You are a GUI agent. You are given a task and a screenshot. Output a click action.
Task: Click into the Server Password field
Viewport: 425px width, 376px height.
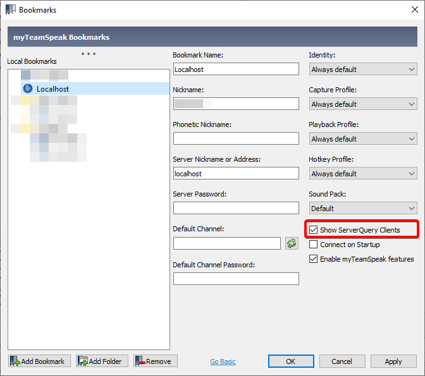pyautogui.click(x=236, y=208)
